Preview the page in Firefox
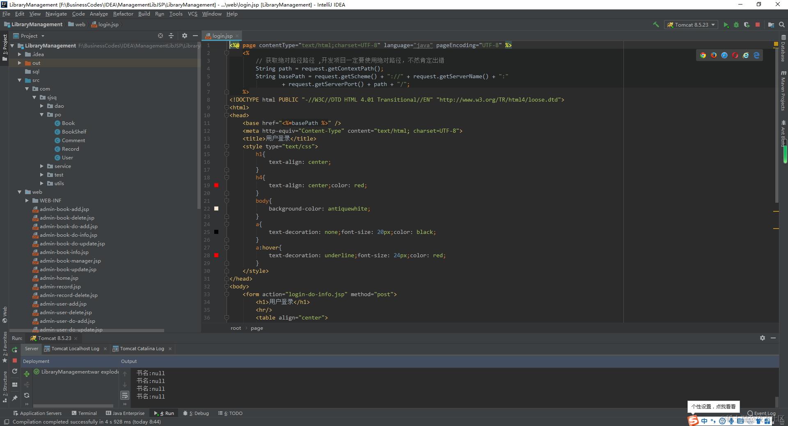The width and height of the screenshot is (788, 426). [x=714, y=55]
